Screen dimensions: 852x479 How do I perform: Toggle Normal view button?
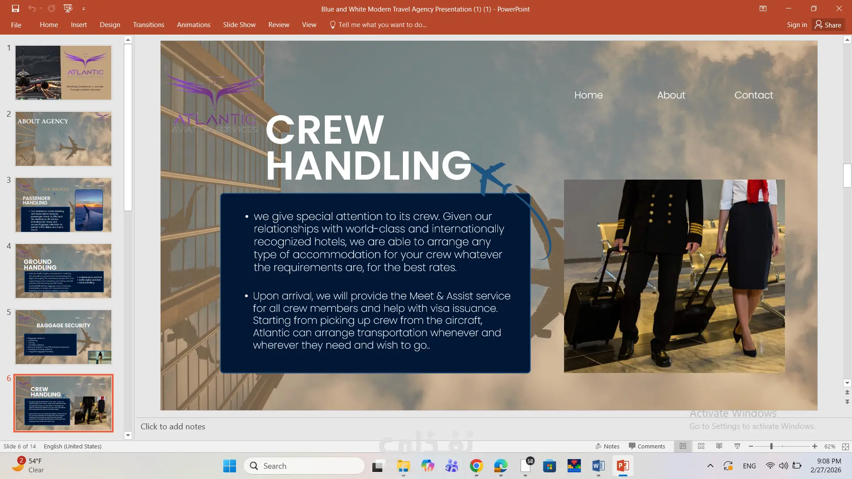[x=683, y=446]
